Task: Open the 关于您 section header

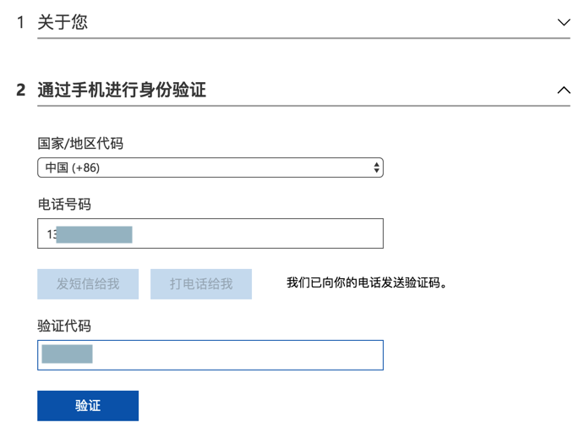Action: tap(63, 22)
